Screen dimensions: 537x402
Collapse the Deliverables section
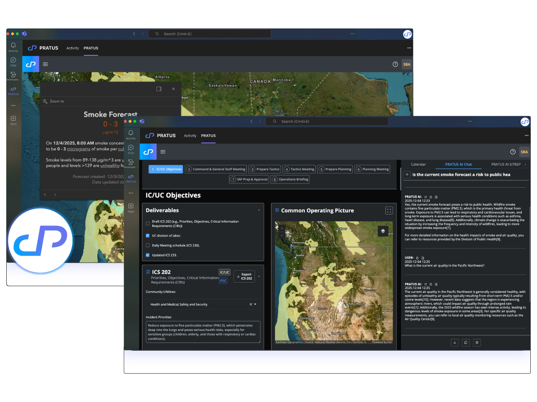259,210
